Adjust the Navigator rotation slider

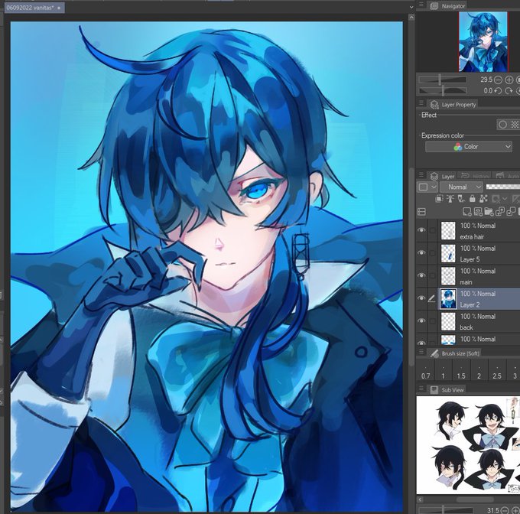(x=443, y=90)
